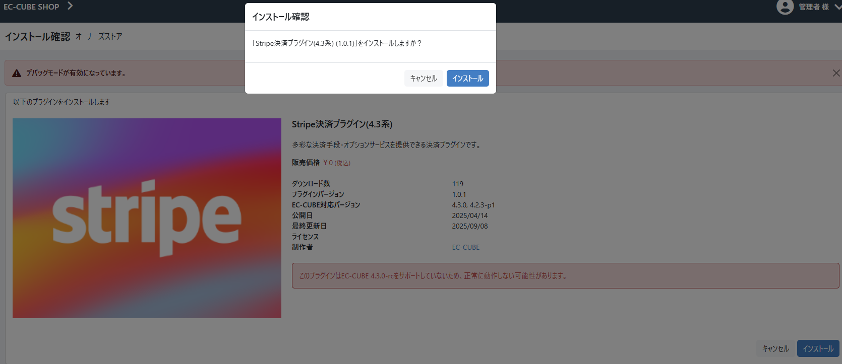Click the unsupported version warning message
Image resolution: width=842 pixels, height=364 pixels.
click(x=565, y=275)
